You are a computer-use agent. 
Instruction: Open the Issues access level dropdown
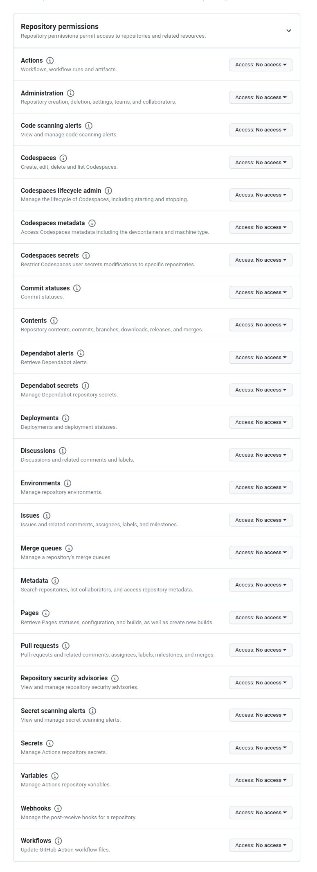[x=261, y=520]
